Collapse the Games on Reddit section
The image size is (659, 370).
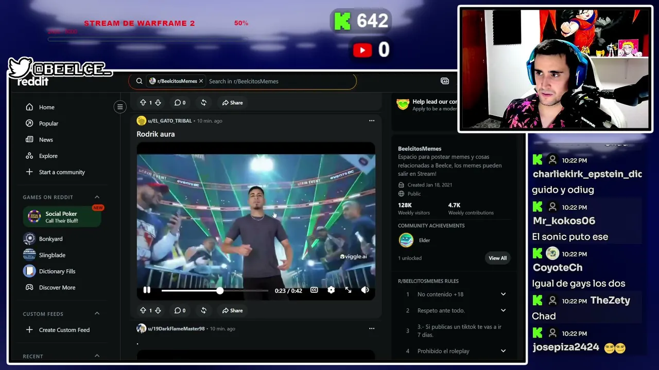coord(97,197)
